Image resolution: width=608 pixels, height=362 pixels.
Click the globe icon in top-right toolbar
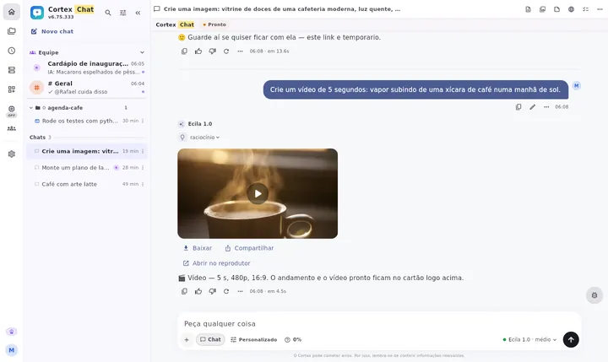tap(571, 9)
